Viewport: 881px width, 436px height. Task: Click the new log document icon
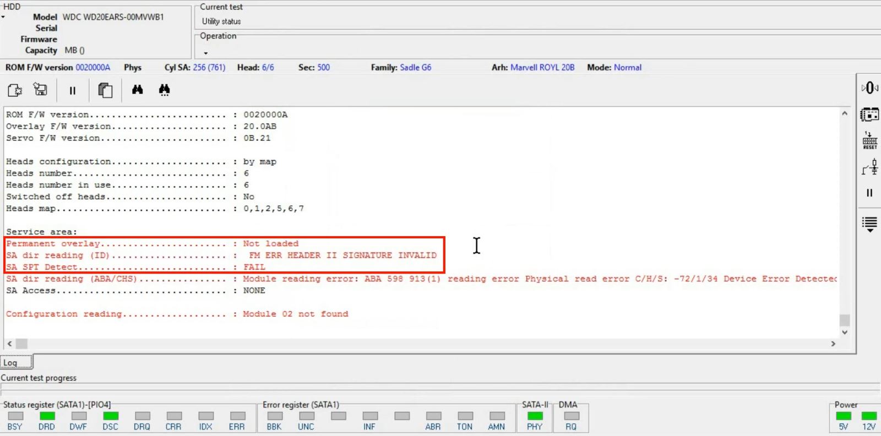(x=15, y=90)
